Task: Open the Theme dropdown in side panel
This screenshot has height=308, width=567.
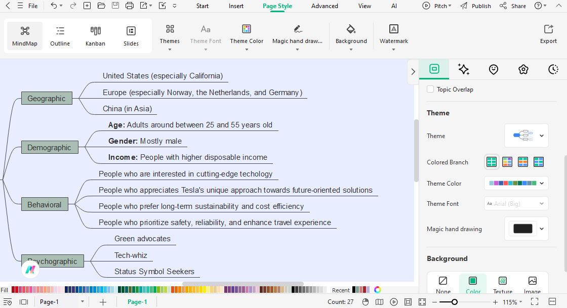Action: 526,136
